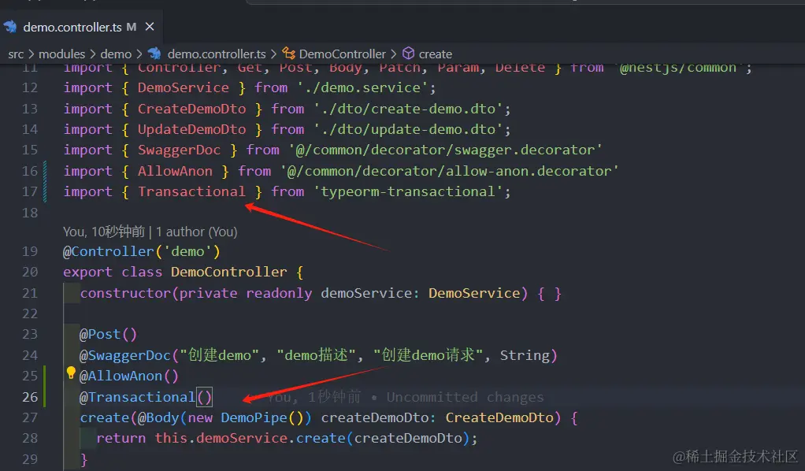Image resolution: width=805 pixels, height=471 pixels.
Task: Click the @SwaggerDoc decorator on line 24
Action: [x=125, y=355]
